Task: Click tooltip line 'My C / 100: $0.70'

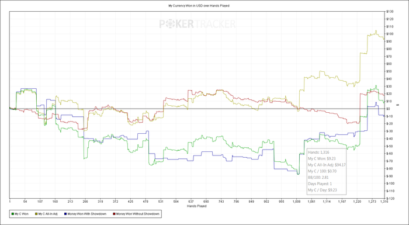Action: pyautogui.click(x=322, y=171)
